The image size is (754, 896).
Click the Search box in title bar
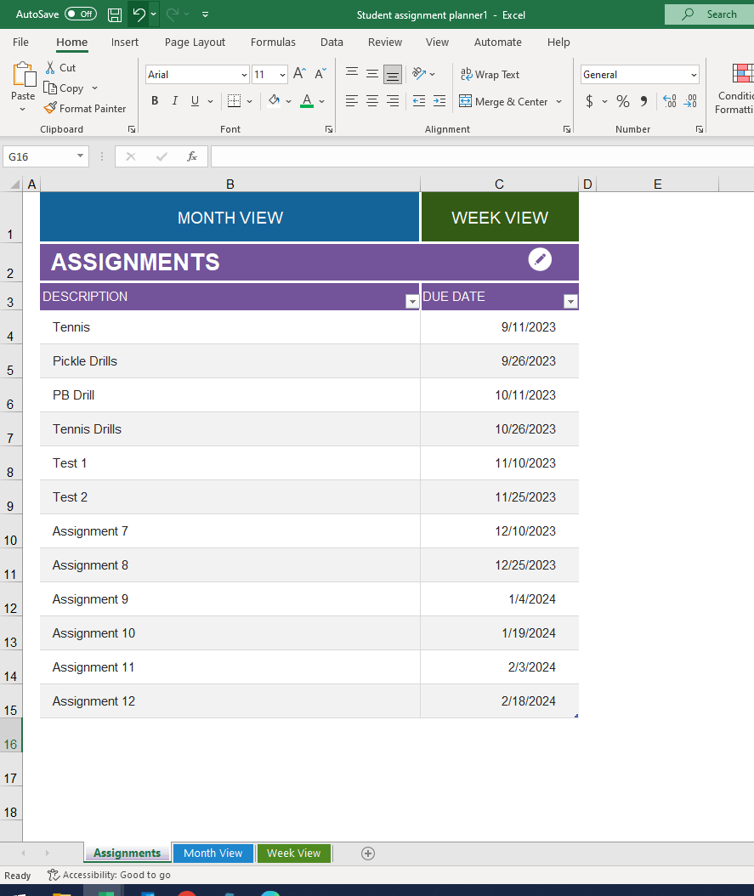[x=710, y=14]
